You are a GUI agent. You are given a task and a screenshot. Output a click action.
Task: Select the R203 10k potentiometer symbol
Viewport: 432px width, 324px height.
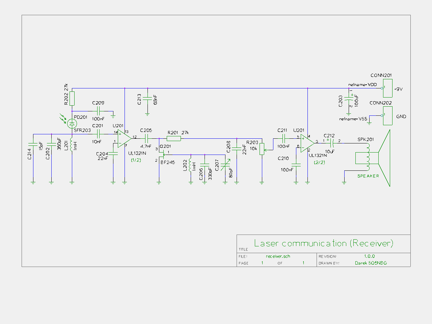pyautogui.click(x=262, y=149)
